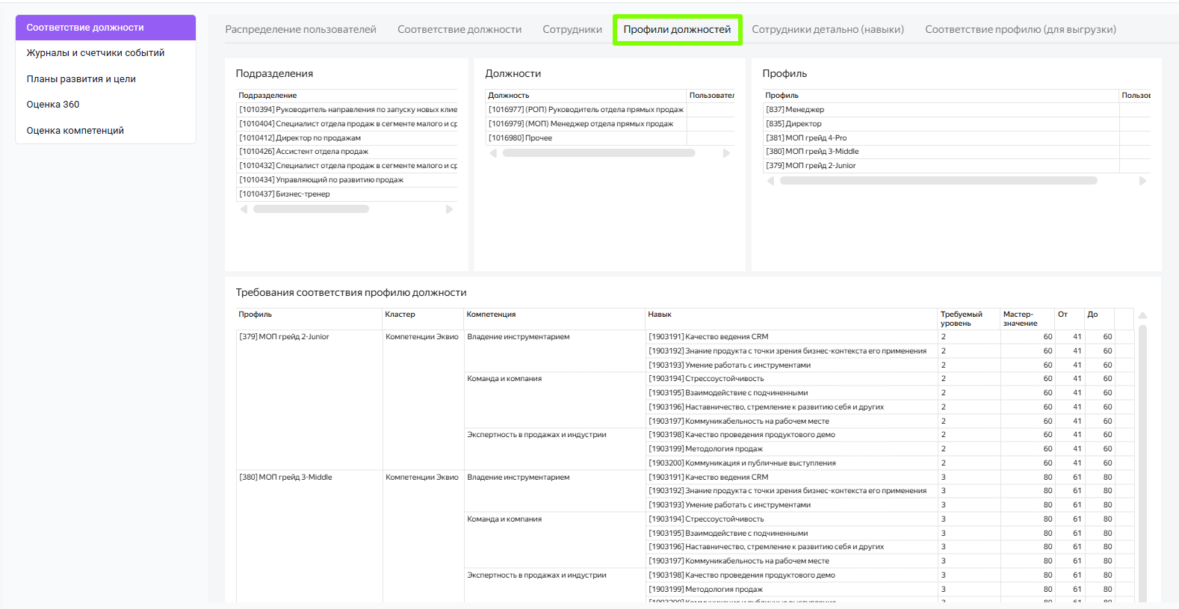Pick the МОП грейд 4-Pro profile row
The height and width of the screenshot is (609, 1179).
point(806,138)
